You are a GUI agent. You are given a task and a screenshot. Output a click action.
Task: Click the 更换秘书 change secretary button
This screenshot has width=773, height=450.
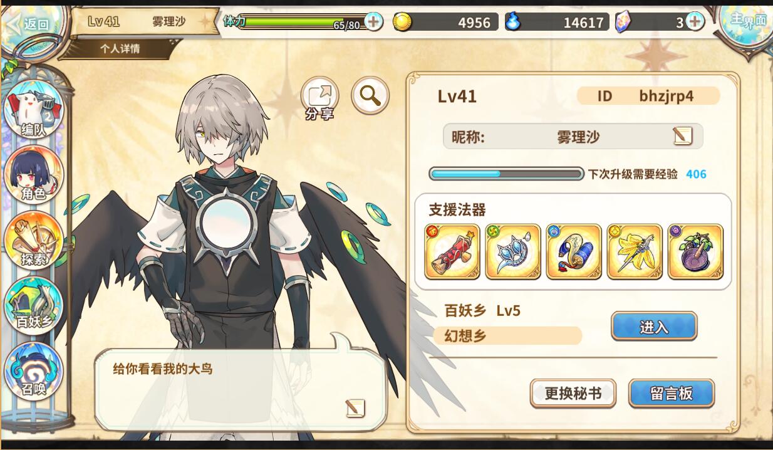coord(573,394)
